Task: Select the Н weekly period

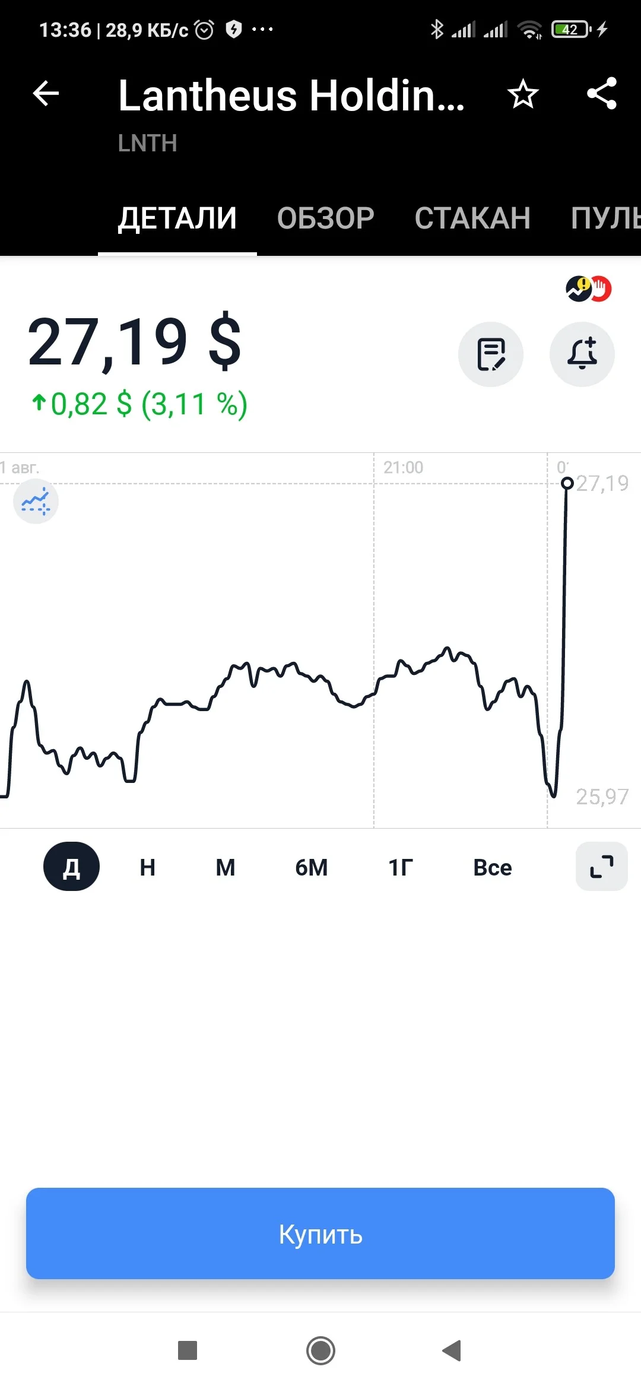Action: point(148,867)
